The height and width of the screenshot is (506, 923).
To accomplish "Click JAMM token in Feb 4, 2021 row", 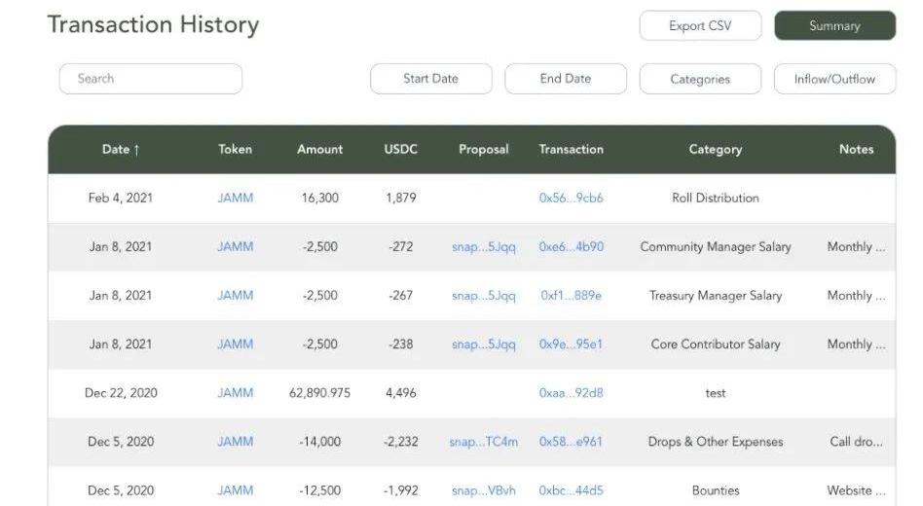I will 235,199.
